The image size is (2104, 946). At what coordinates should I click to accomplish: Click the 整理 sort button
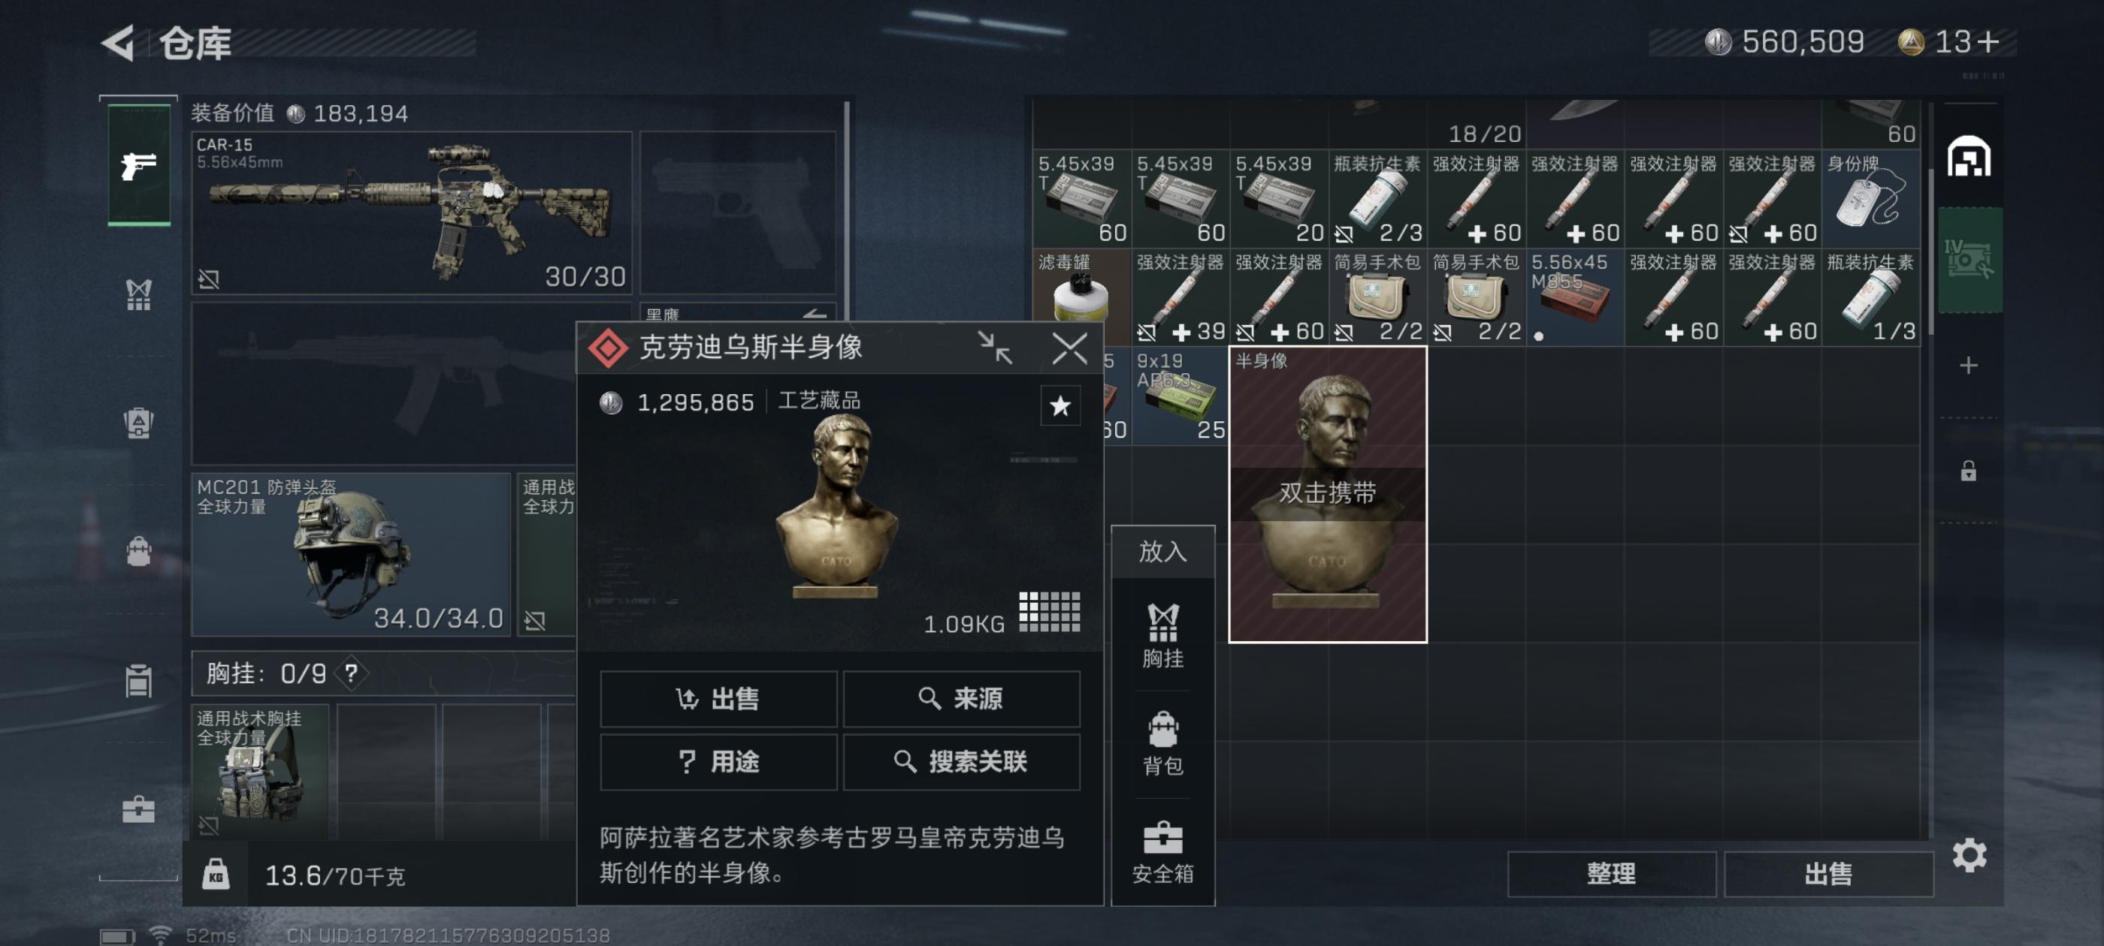click(x=1610, y=874)
